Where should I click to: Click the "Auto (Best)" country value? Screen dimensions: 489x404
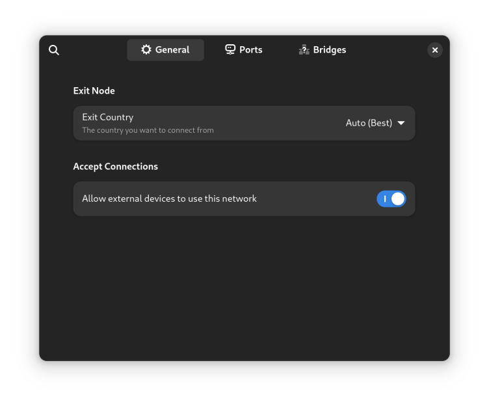[369, 123]
